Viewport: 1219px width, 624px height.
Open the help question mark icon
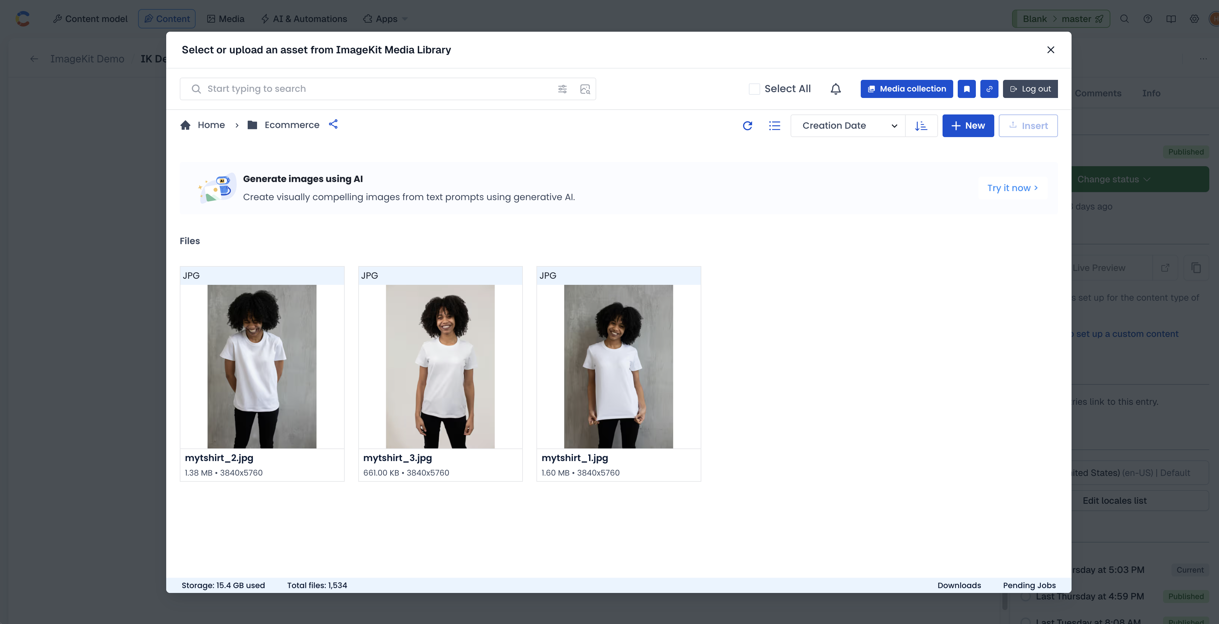click(1148, 19)
